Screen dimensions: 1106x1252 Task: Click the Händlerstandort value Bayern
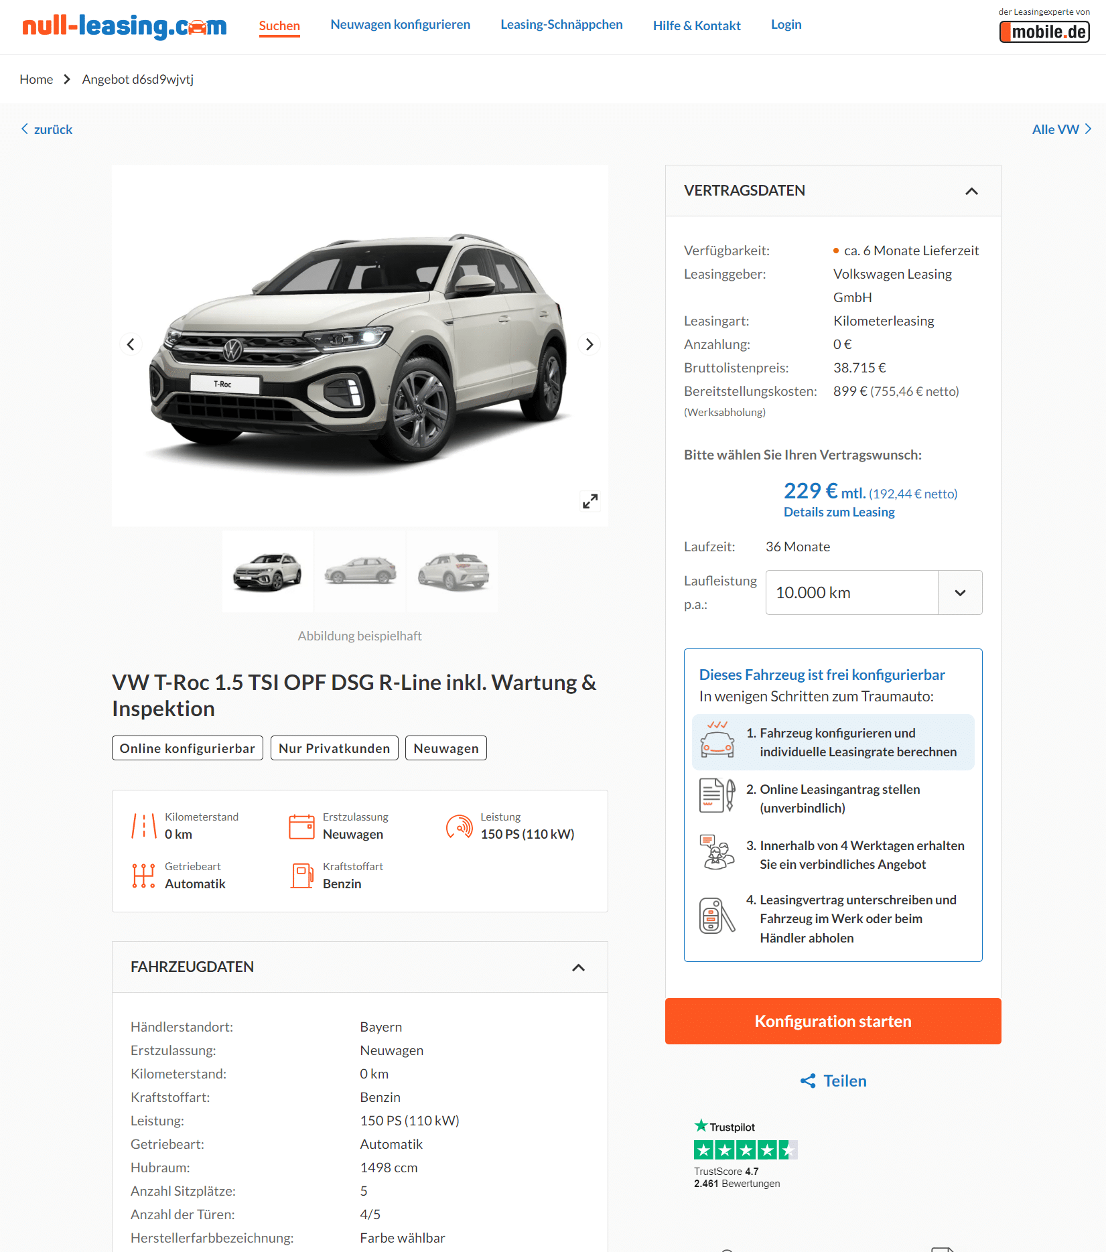click(x=381, y=1027)
